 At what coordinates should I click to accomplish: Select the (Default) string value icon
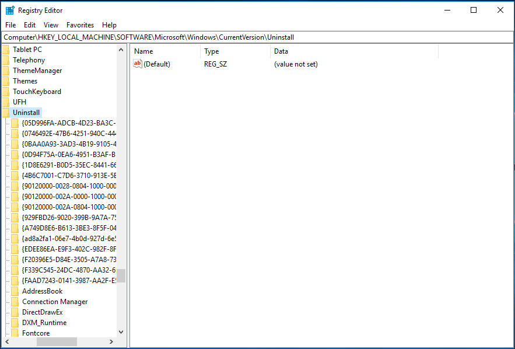[137, 64]
